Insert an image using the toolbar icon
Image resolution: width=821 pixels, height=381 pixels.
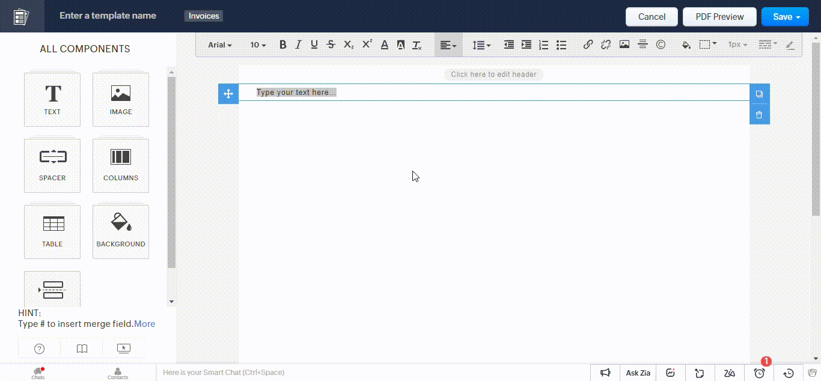tap(624, 44)
